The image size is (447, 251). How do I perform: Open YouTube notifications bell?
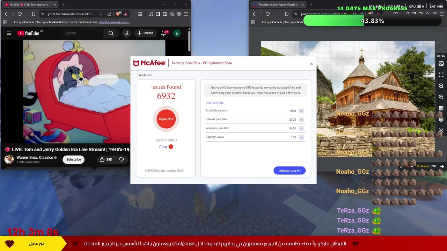(x=163, y=33)
